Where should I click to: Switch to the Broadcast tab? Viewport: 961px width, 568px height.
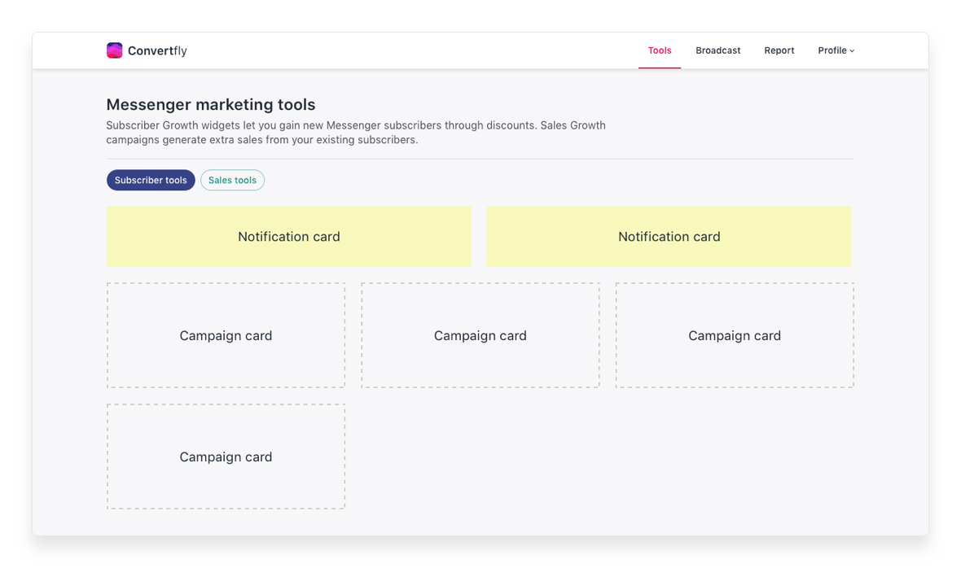point(717,50)
